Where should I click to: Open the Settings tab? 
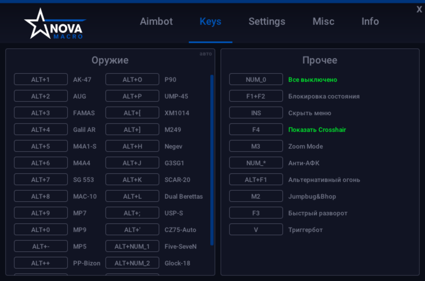point(266,22)
